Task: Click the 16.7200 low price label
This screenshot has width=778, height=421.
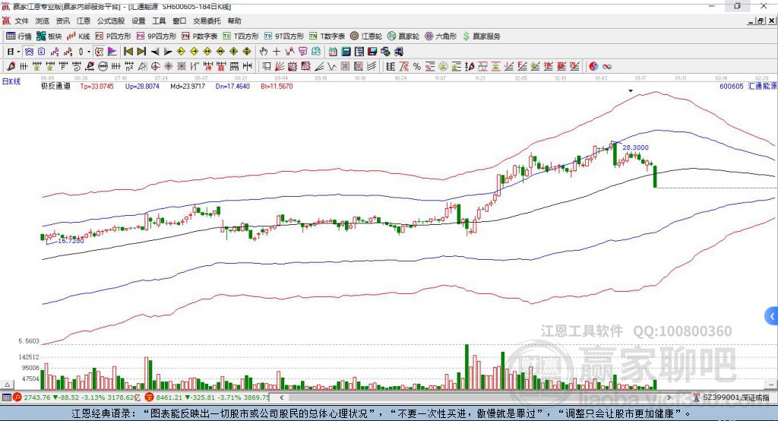Action: [x=71, y=241]
